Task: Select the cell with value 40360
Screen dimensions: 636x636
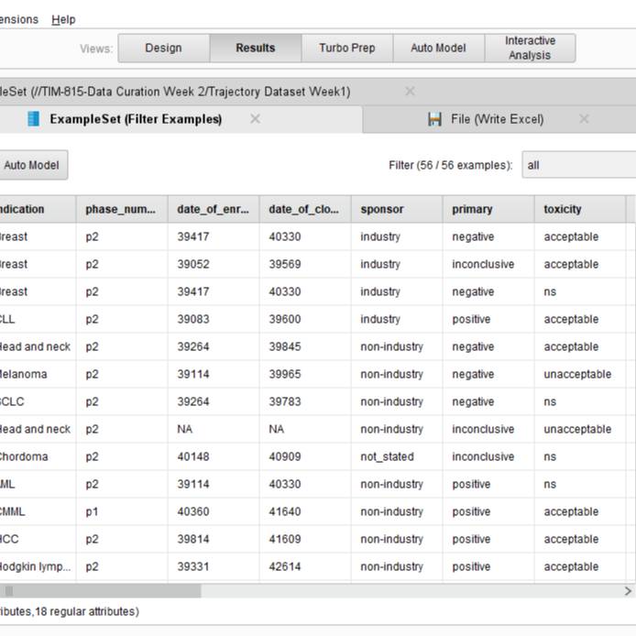Action: 214,511
